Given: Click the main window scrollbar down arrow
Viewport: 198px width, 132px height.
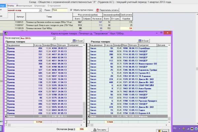Looking at the screenshot, I should (x=197, y=123).
